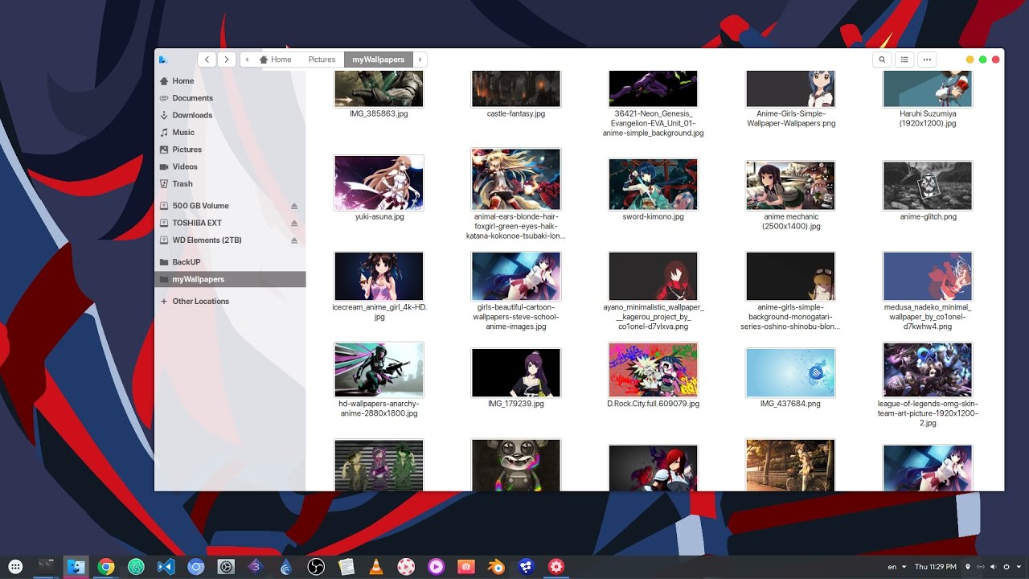The image size is (1029, 579).
Task: Eject the TOSHIBA EXT drive
Action: [294, 223]
